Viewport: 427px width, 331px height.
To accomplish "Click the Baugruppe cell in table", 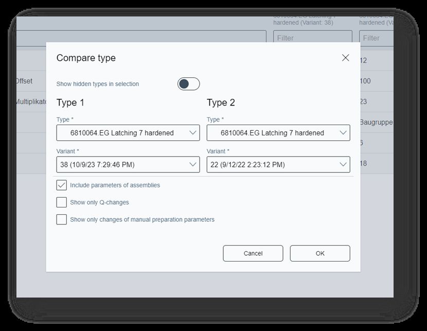I will pos(376,122).
